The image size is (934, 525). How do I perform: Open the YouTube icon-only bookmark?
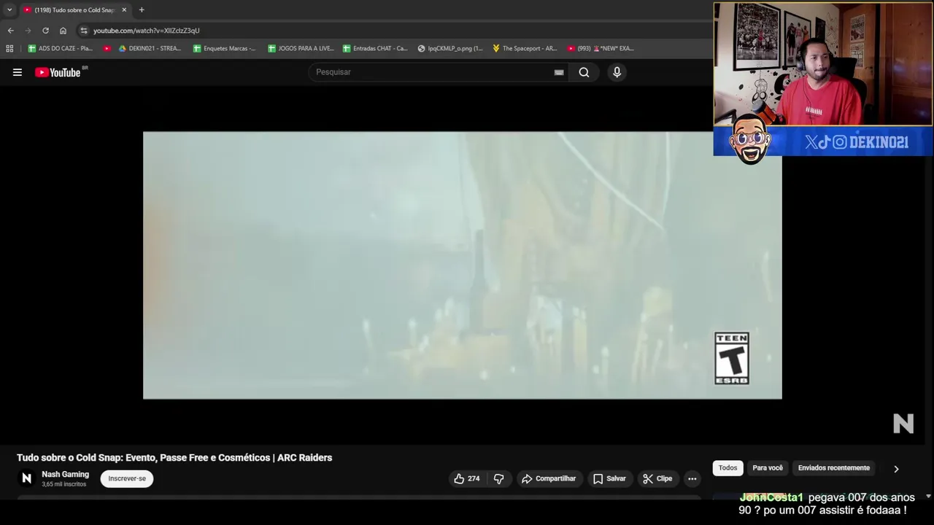tap(107, 49)
